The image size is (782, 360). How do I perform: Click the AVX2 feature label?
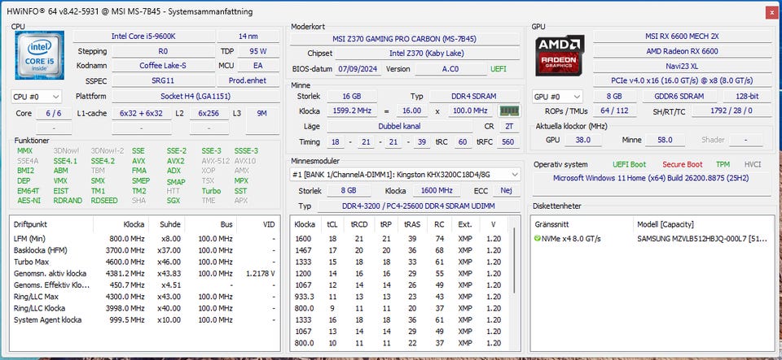point(176,161)
